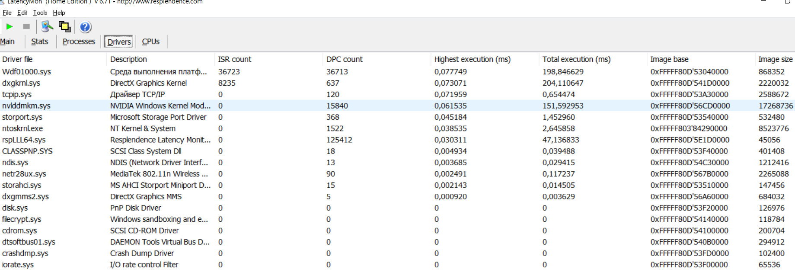This screenshot has height=272, width=795.
Task: Sort by Total execution (ms) header
Action: [x=576, y=59]
